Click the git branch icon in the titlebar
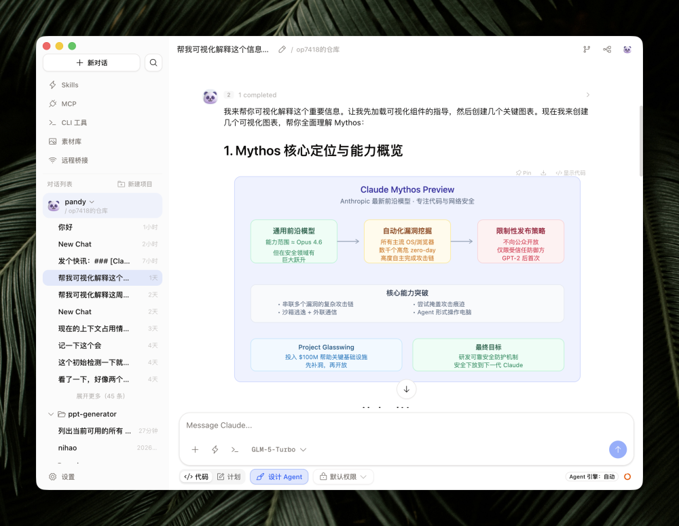Screen dimensions: 679x526 (587, 50)
